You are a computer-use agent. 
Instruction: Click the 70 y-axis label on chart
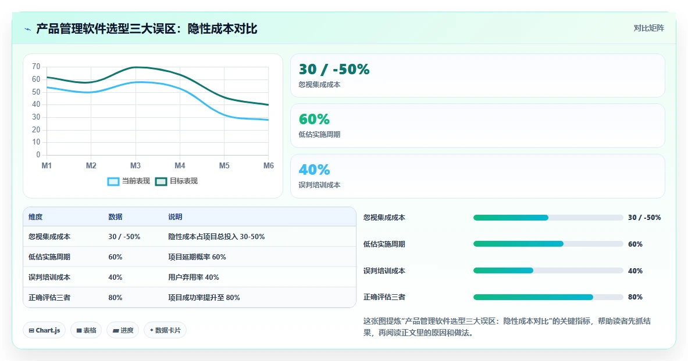[x=36, y=67]
